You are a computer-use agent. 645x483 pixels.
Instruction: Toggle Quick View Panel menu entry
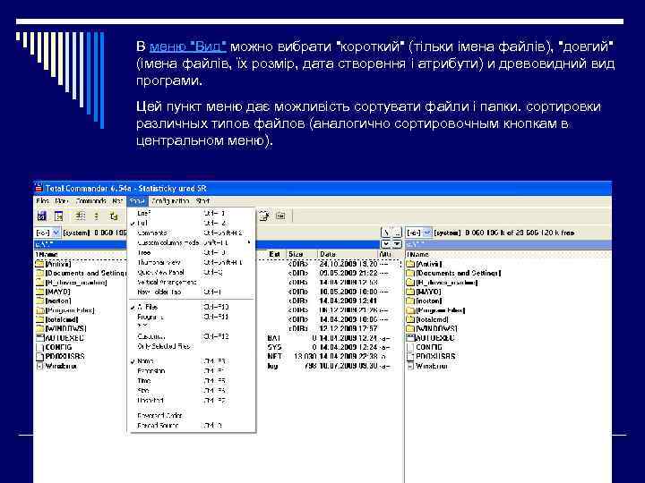pos(192,272)
